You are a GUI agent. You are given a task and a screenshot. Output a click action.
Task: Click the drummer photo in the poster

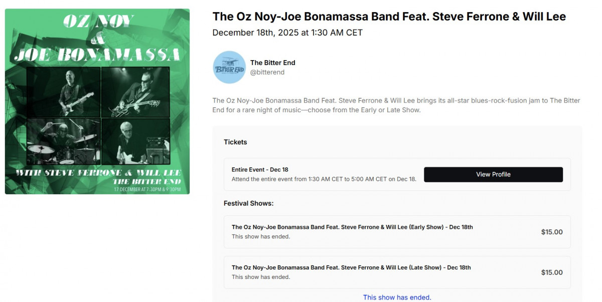pyautogui.click(x=63, y=141)
